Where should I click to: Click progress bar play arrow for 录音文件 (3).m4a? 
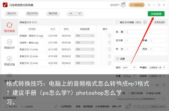click(92, 63)
